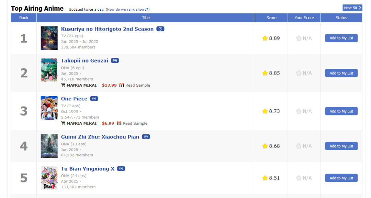Viewport: 371px width, 198px height.
Task: Add One Piece to My List
Action: click(341, 111)
